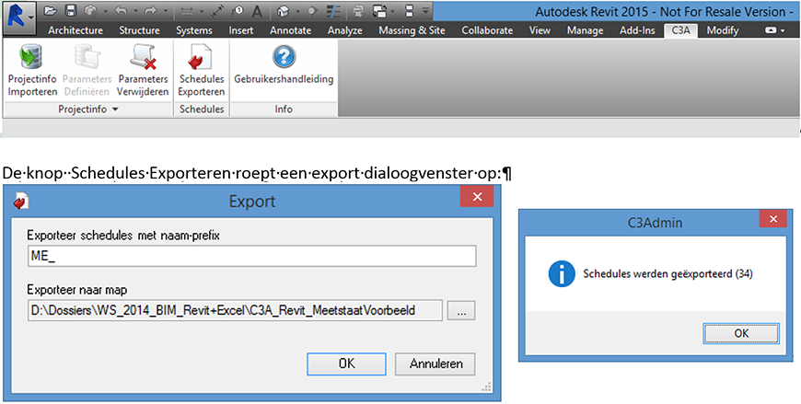Screen dimensions: 801x404
Task: Open the Redo history dropdown arrow
Action: click(166, 11)
